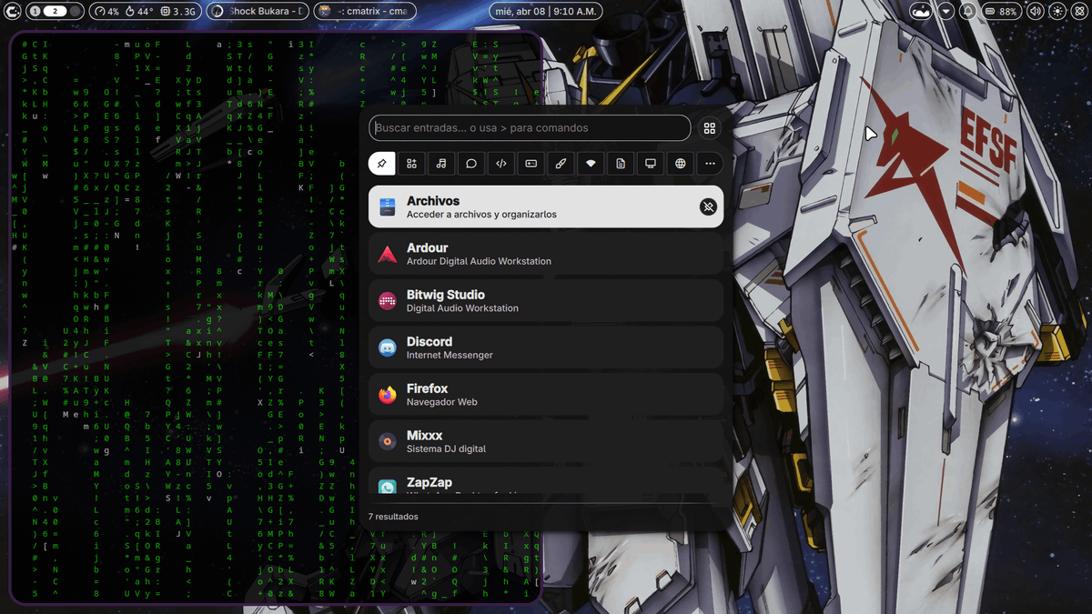Click the Mixxx app icon
Image resolution: width=1092 pixels, height=614 pixels.
point(388,442)
